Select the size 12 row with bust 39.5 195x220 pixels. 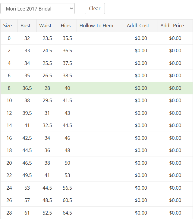point(96,113)
